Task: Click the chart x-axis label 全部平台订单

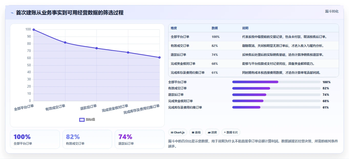Action: click(24, 107)
